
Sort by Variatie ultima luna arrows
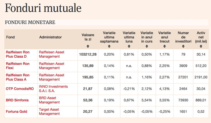[x=129, y=46]
